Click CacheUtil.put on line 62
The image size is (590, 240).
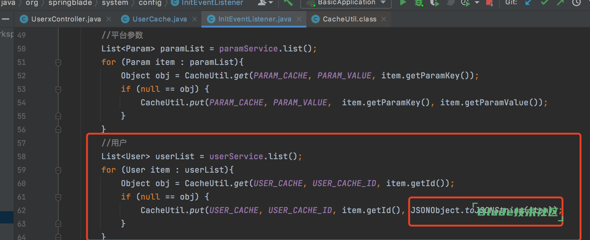(172, 210)
